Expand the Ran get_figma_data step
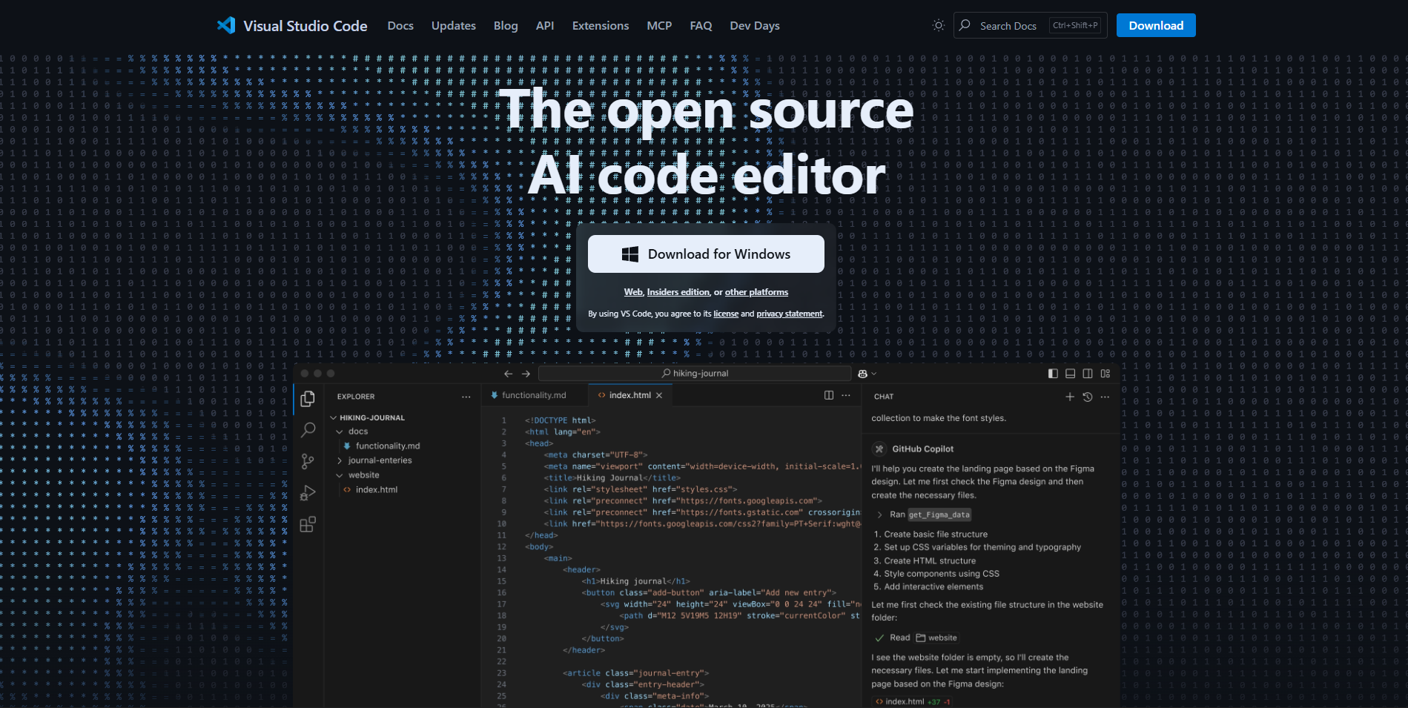This screenshot has height=708, width=1408. [x=879, y=515]
